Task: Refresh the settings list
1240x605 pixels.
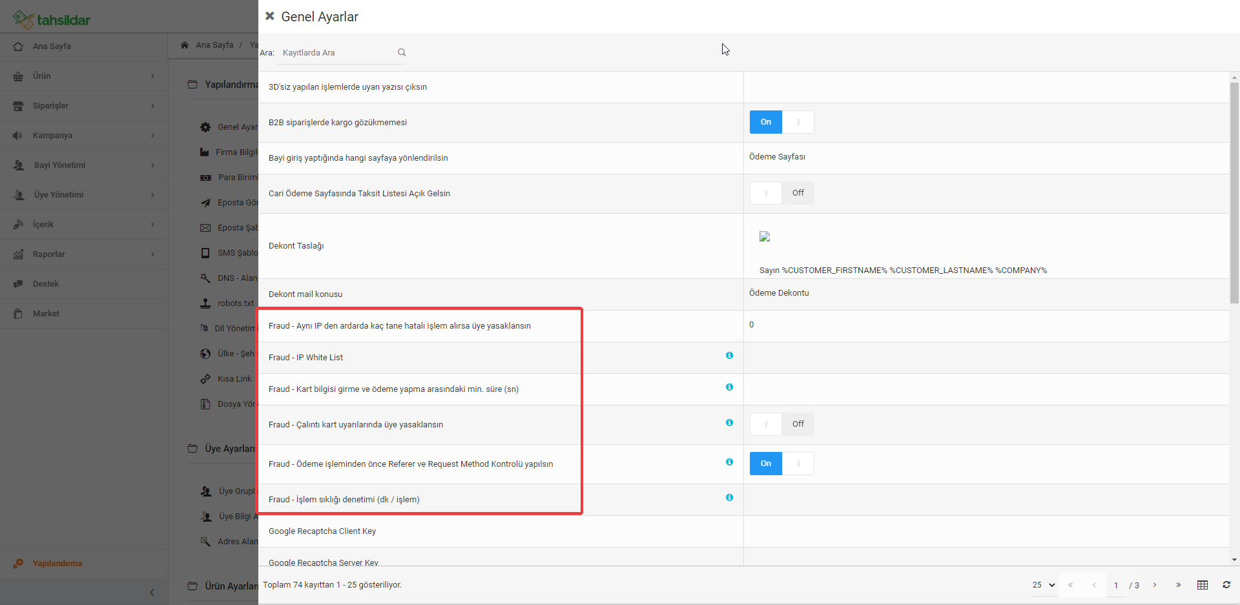Action: [1226, 585]
